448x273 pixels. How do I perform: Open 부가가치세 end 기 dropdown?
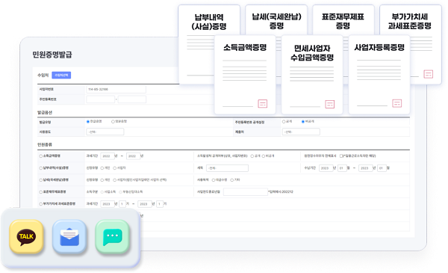coord(160,204)
